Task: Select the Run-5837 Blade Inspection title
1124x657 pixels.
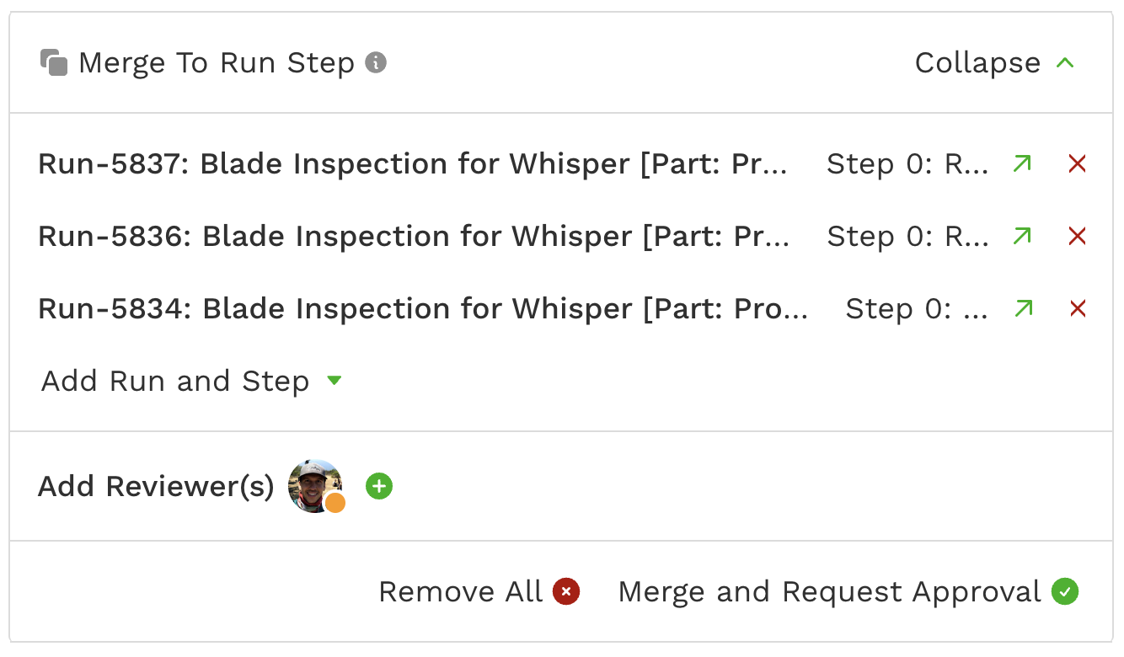Action: (413, 164)
